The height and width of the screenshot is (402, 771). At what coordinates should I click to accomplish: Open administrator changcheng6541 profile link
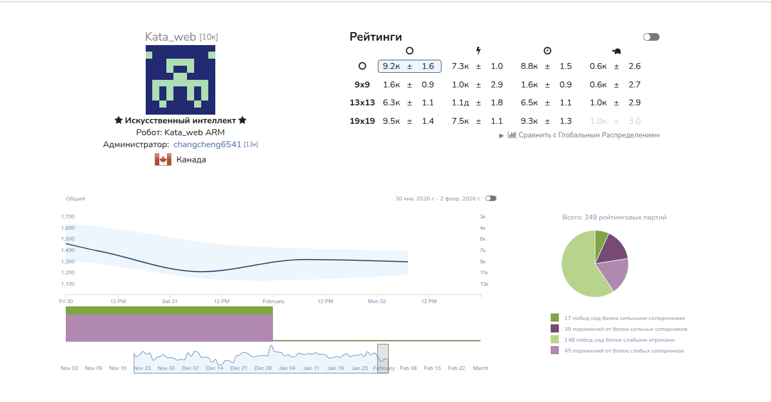click(207, 145)
